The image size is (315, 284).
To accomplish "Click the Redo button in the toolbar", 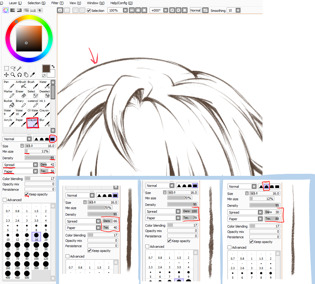I will click(x=67, y=10).
